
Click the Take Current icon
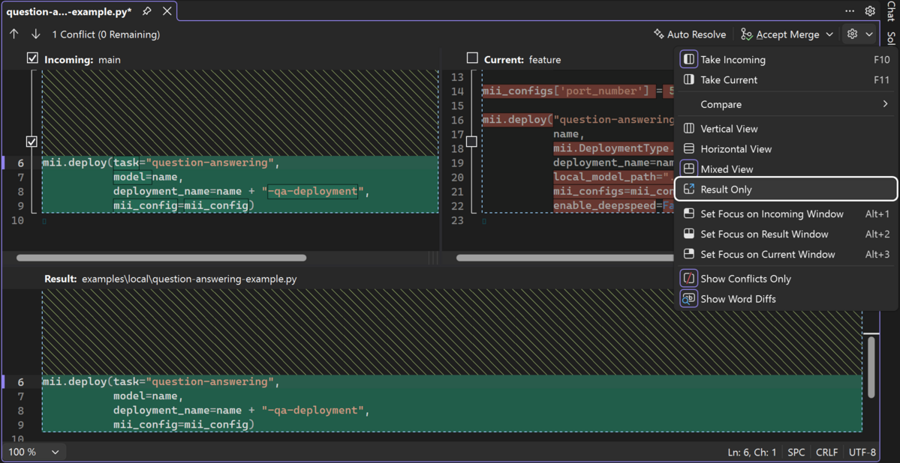(x=689, y=79)
